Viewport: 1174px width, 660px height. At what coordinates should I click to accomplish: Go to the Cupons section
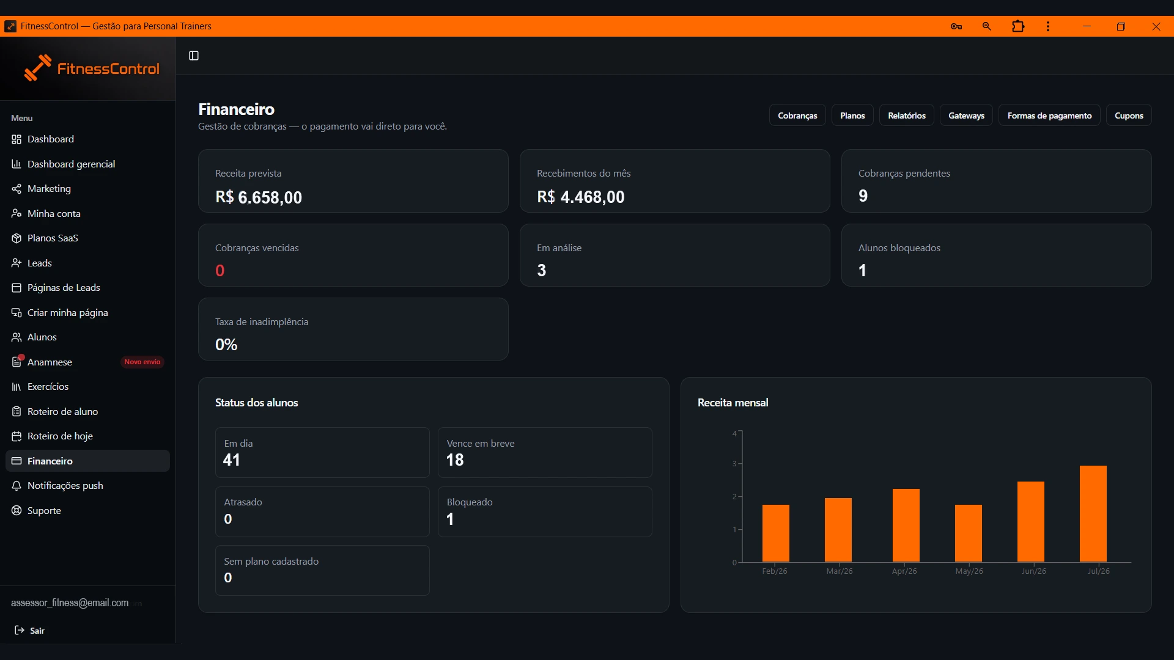pyautogui.click(x=1129, y=116)
